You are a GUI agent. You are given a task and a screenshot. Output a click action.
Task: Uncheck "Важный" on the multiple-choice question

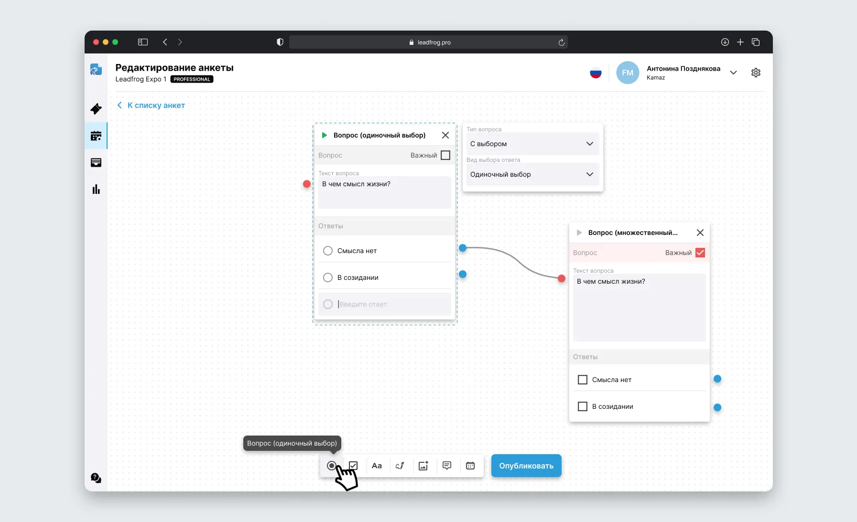[700, 253]
